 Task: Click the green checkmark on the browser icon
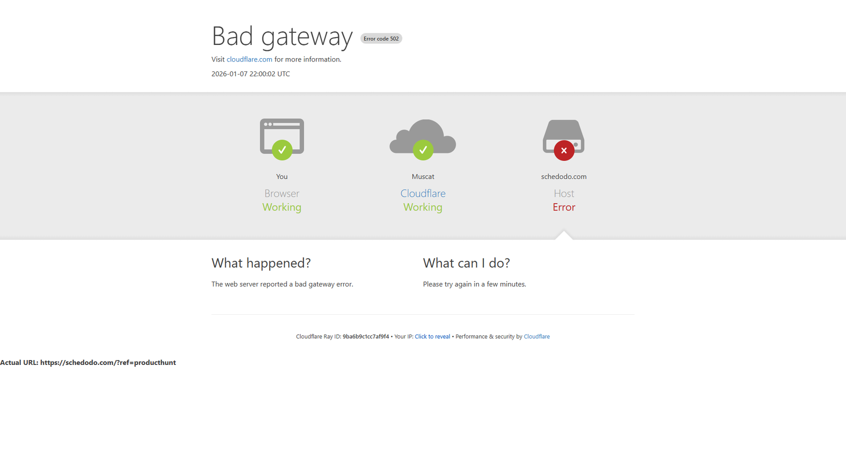pos(282,150)
